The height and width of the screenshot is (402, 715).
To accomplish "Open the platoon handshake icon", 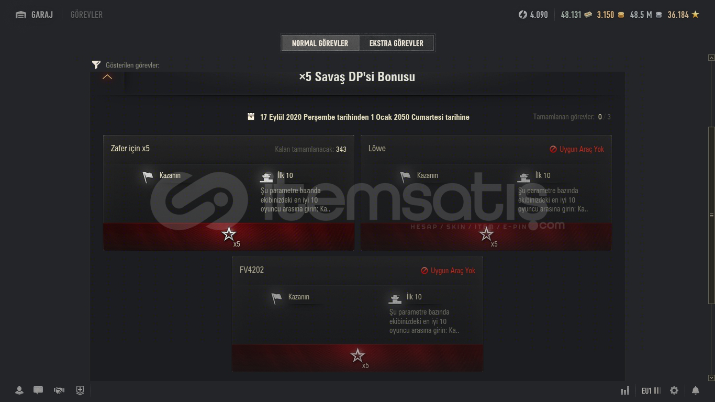I will 59,390.
